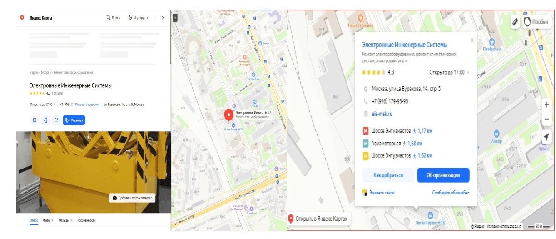This screenshot has width=556, height=239.
Task: Click Показать телефон link
Action: click(87, 105)
